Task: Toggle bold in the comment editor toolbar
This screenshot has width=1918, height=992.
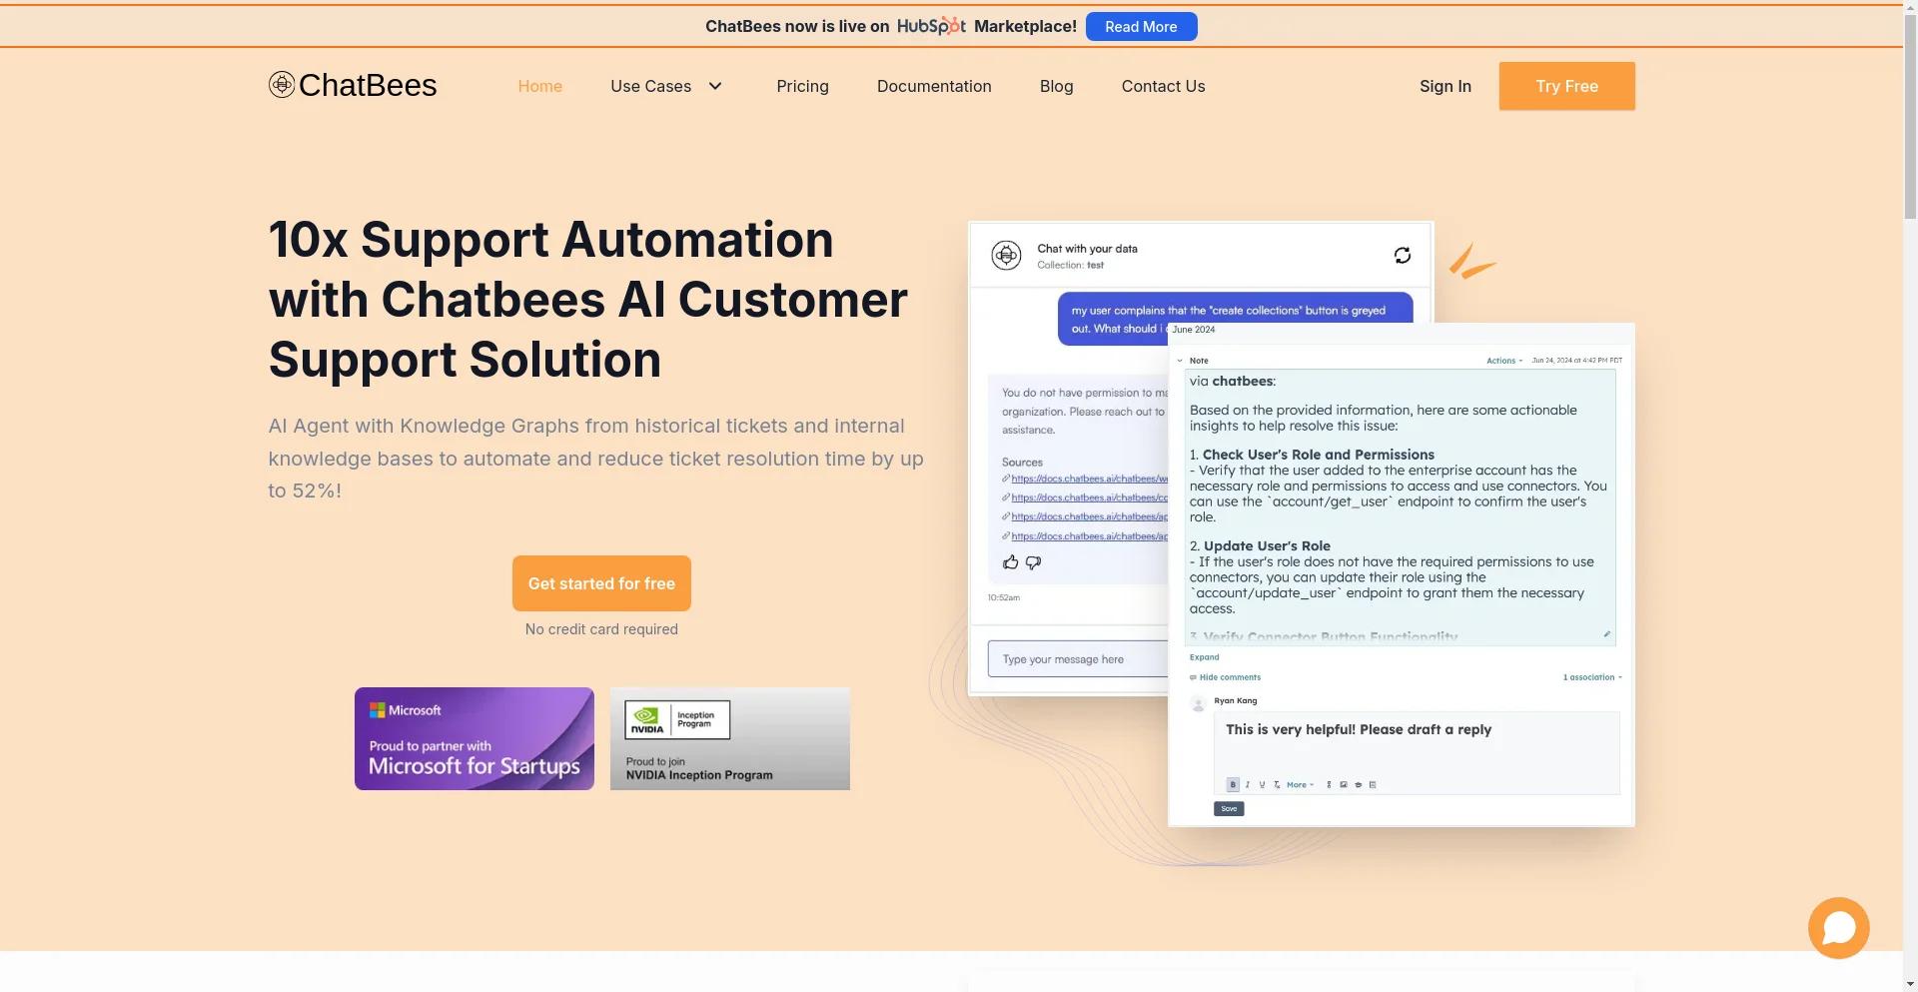Action: 1233,785
